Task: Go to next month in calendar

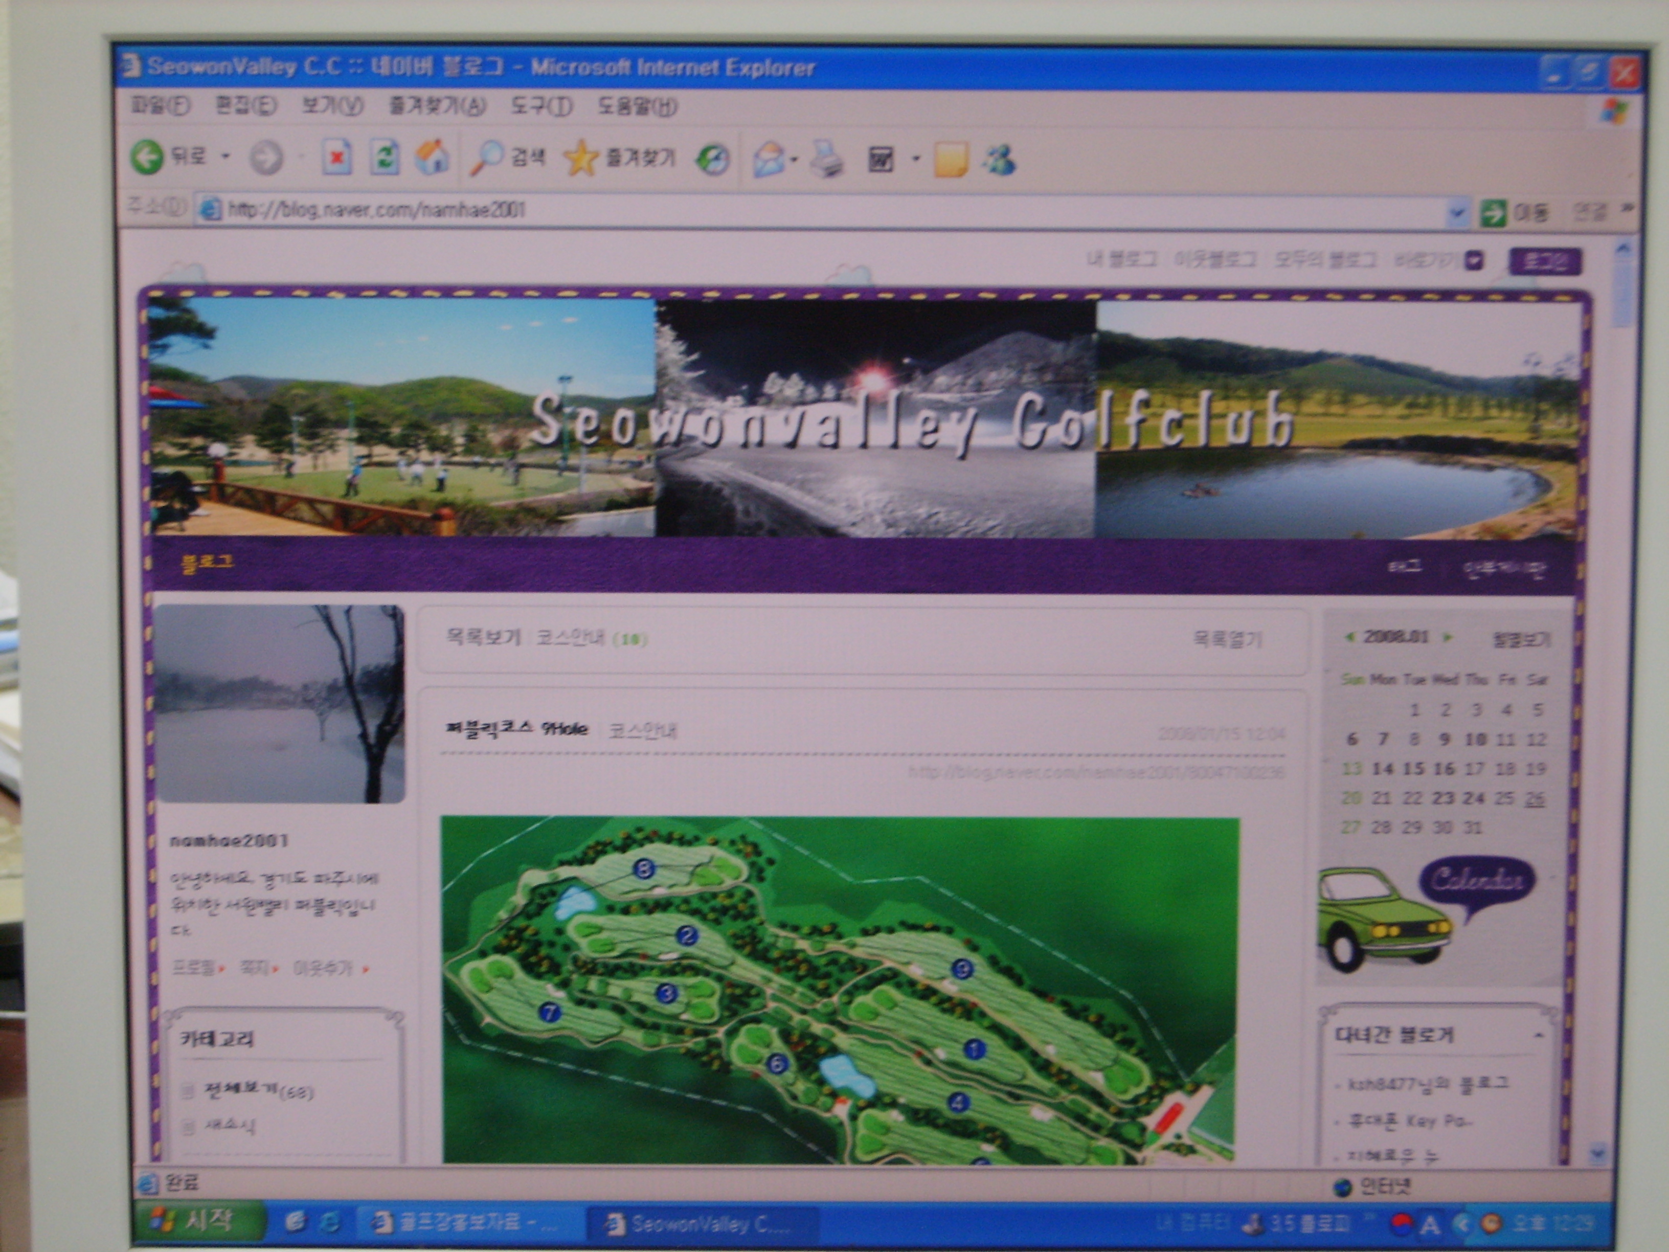Action: (x=1447, y=637)
